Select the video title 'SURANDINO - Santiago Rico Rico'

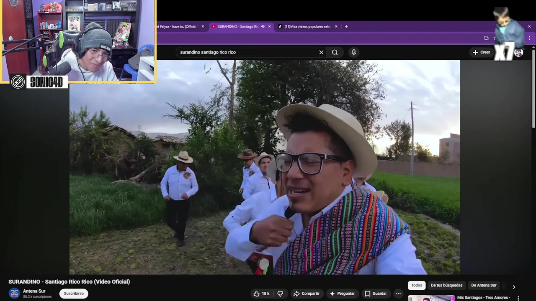point(69,282)
